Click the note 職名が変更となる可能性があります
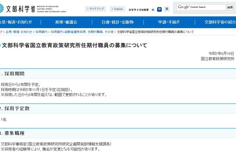The width and height of the screenshot is (236, 157). (x=50, y=149)
